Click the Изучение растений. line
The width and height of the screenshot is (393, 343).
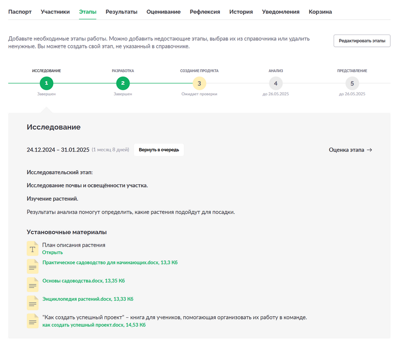(52, 199)
